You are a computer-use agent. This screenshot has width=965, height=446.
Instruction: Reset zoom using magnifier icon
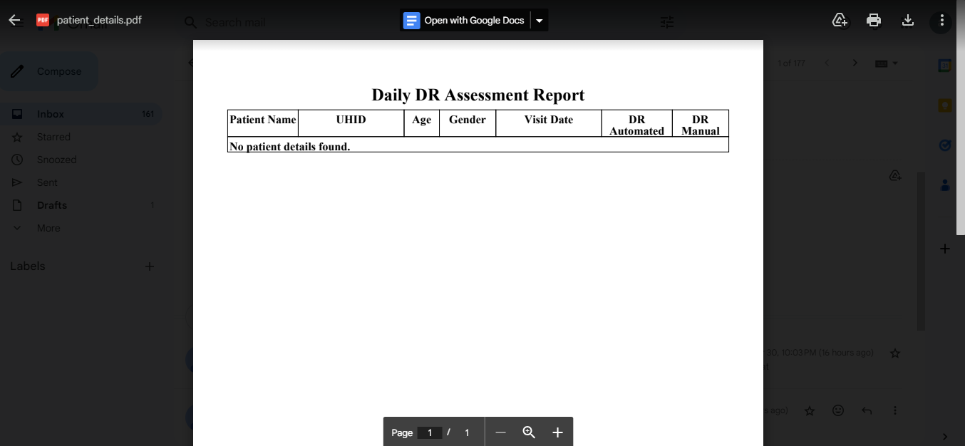point(529,432)
